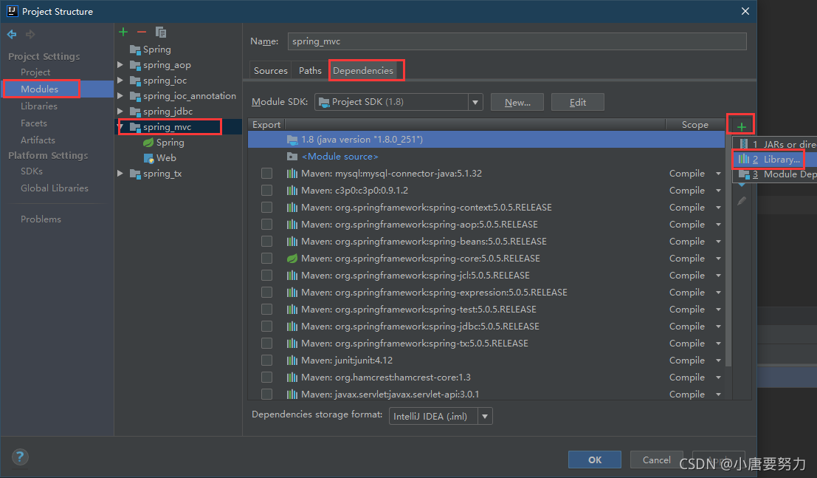Remove the selected module with the minus icon
The width and height of the screenshot is (817, 478).
click(x=142, y=32)
